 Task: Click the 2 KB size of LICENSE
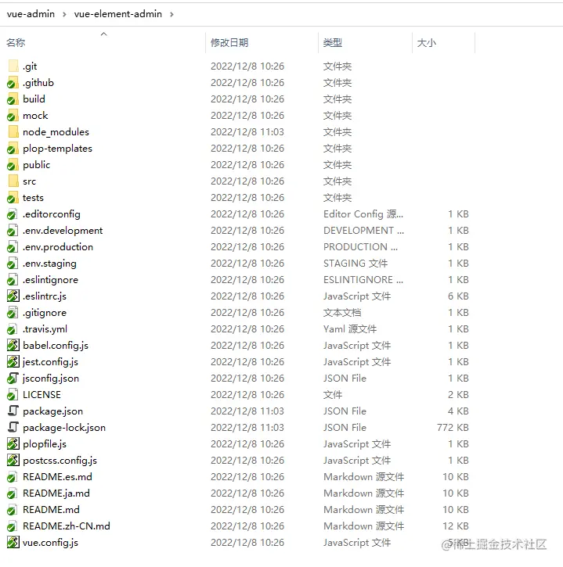(458, 395)
